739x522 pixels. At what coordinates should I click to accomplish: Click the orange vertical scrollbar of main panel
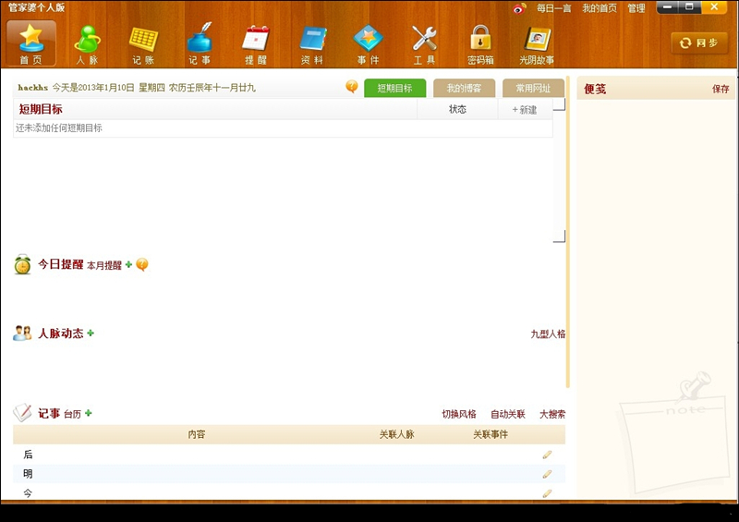click(567, 231)
